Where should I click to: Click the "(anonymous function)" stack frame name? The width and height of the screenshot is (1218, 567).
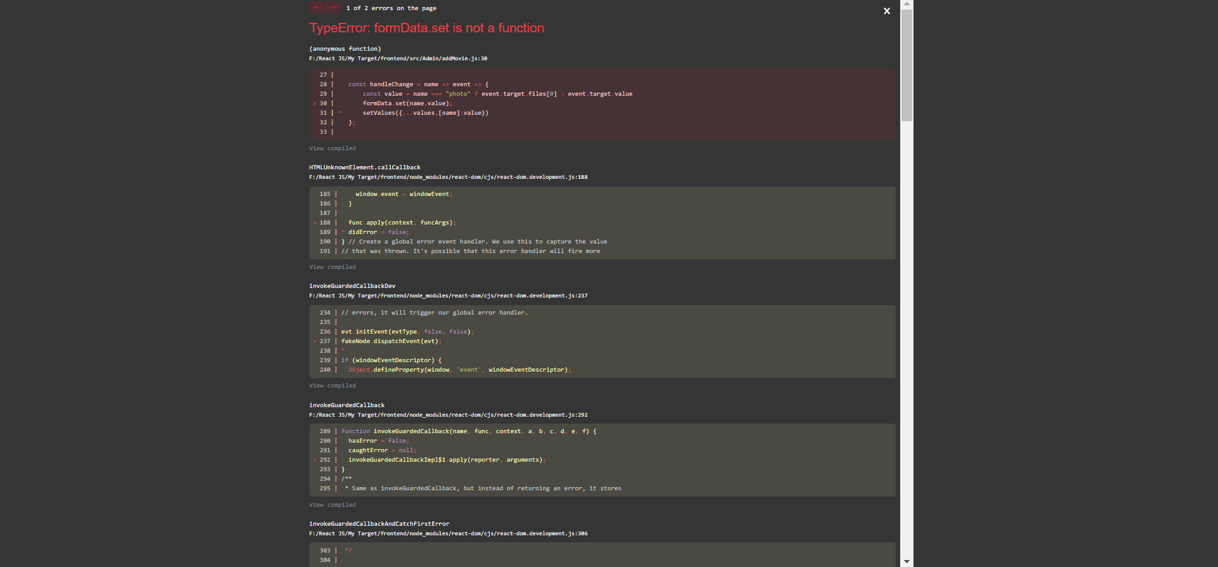coord(345,49)
